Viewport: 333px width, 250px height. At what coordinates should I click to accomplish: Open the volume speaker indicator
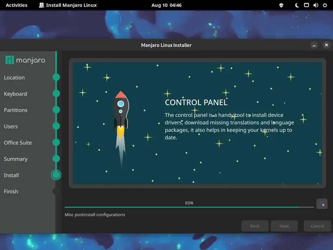click(x=315, y=5)
